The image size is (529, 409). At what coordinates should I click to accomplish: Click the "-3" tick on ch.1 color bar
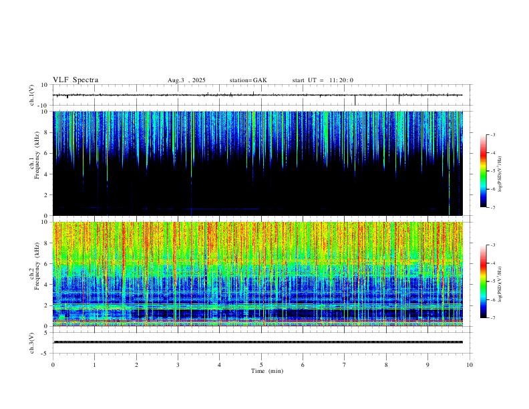(492, 134)
